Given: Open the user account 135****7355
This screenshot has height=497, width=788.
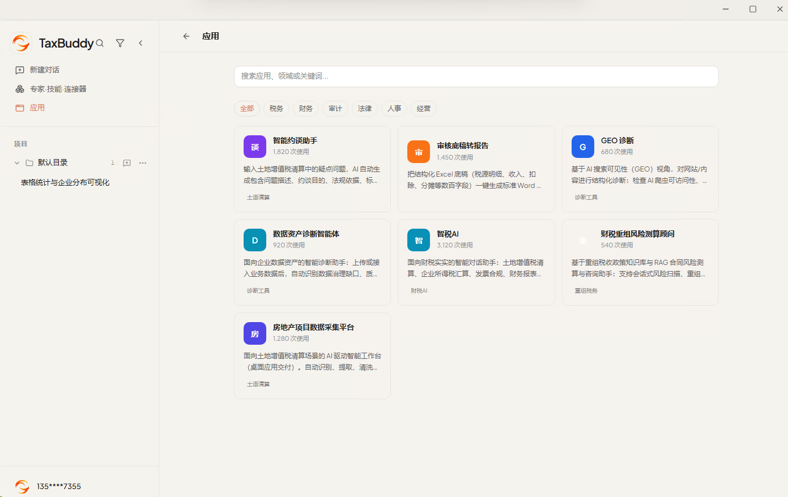Looking at the screenshot, I should [59, 486].
